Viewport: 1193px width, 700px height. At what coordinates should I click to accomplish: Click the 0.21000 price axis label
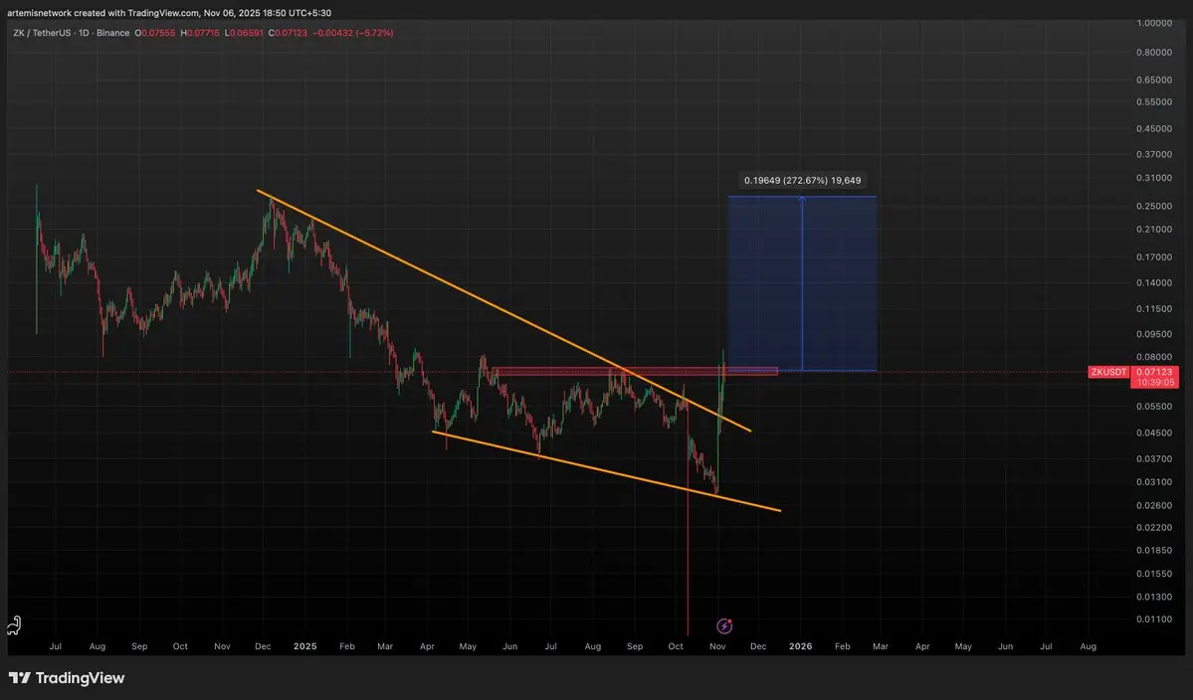tap(1154, 230)
